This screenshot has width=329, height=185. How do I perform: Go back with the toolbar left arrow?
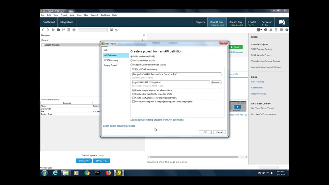tap(43, 30)
